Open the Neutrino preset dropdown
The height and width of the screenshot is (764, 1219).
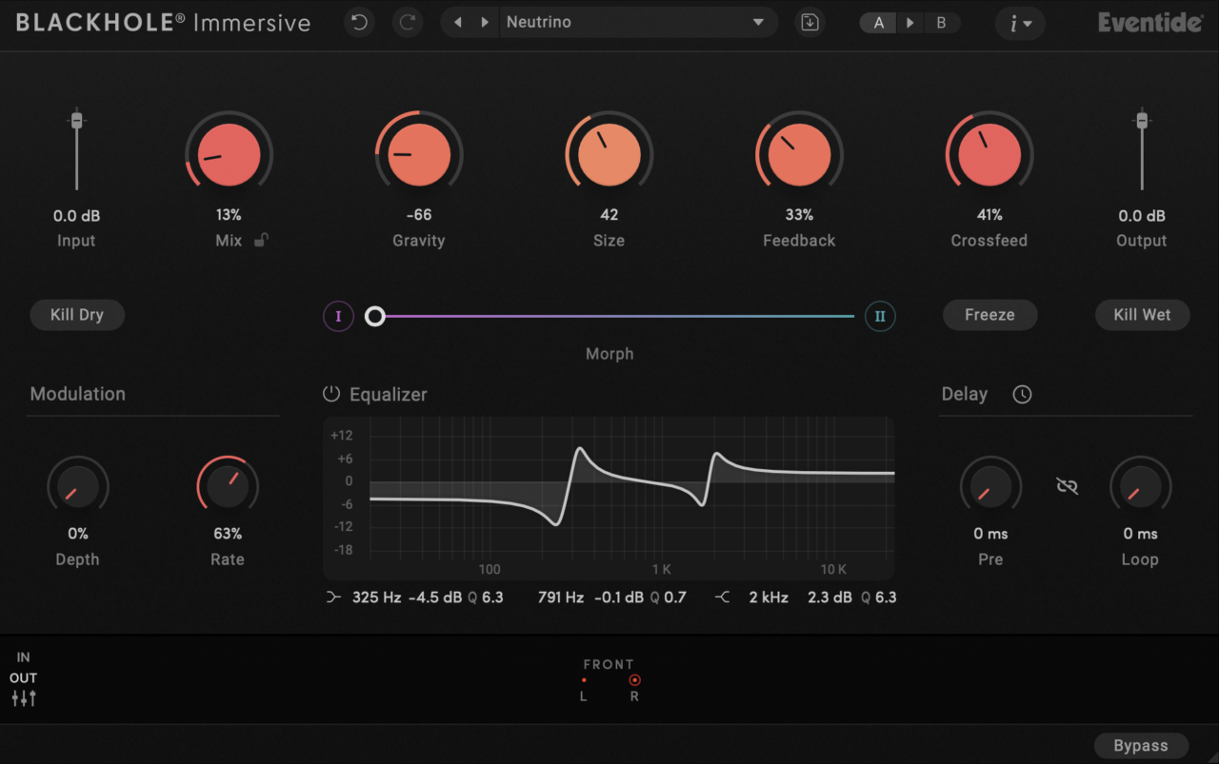(636, 22)
